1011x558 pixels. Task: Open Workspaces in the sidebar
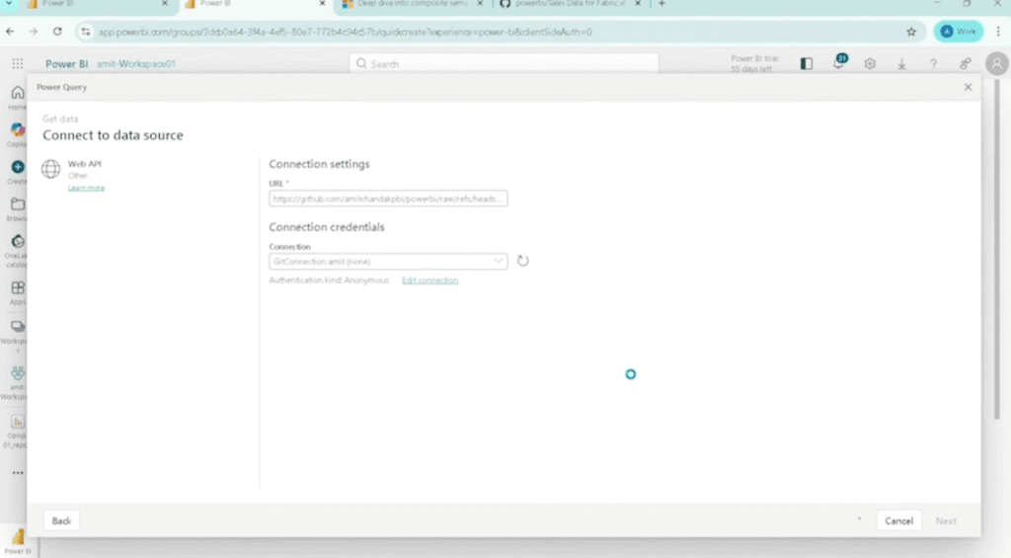click(x=16, y=335)
